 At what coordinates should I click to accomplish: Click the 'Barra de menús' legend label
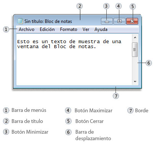pyautogui.click(x=29, y=110)
